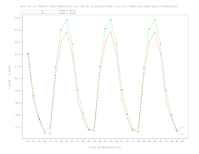199x154 pixels.
Task: Click the x-axis tick label 84
Action: [x=182, y=141]
